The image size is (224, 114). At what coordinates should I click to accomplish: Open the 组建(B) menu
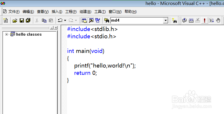tap(85, 12)
